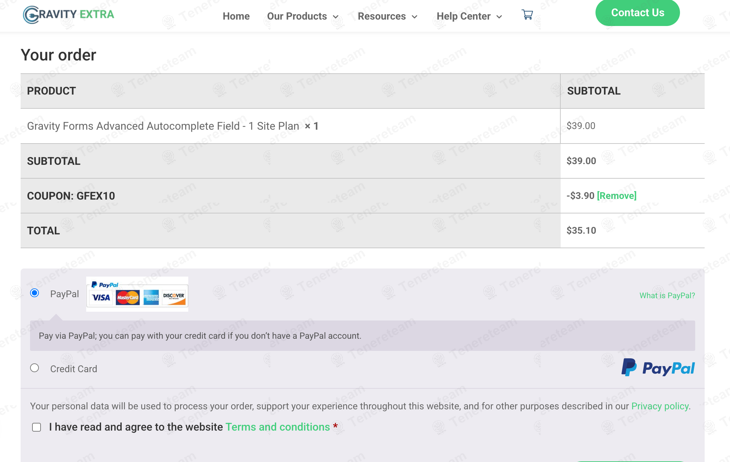
Task: Click the MasterCard icon
Action: click(x=127, y=298)
